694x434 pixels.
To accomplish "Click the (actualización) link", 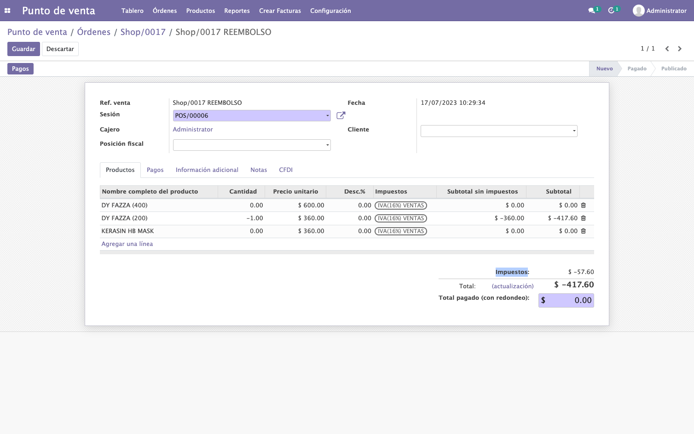I will pyautogui.click(x=513, y=286).
